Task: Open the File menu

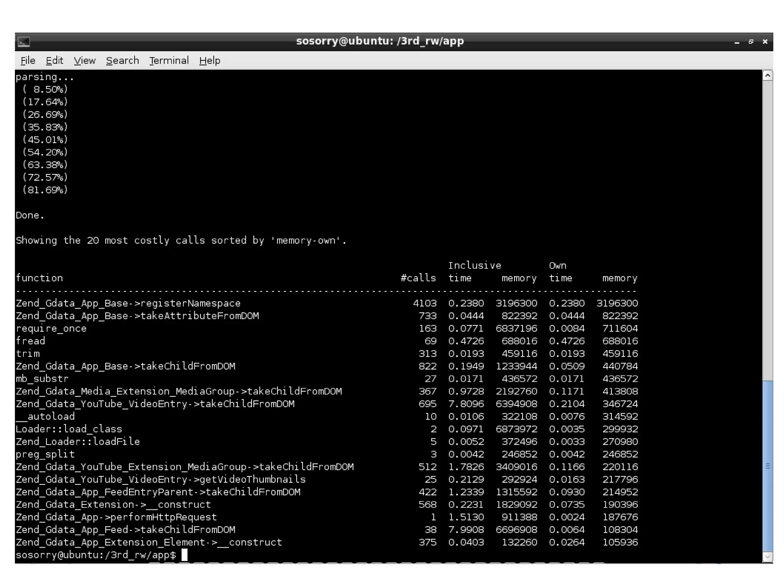Action: 28,60
